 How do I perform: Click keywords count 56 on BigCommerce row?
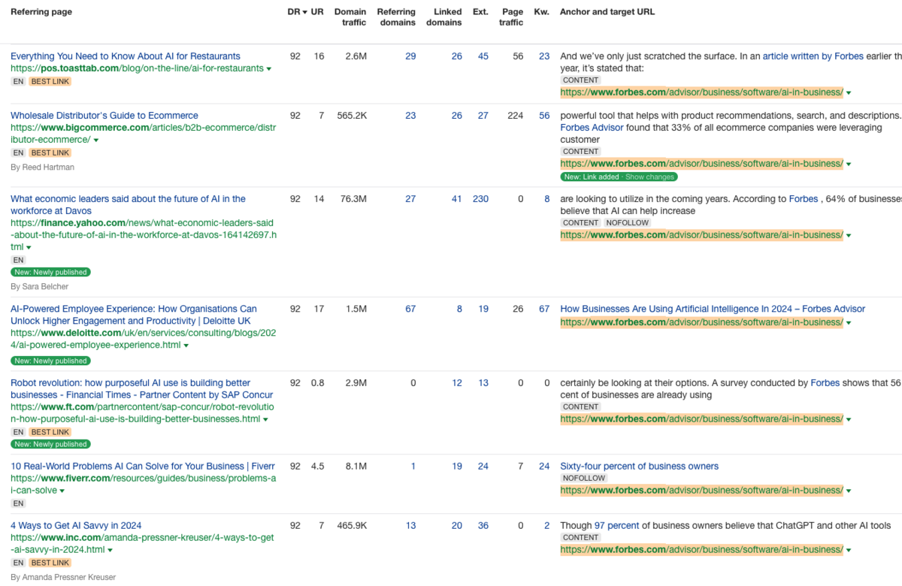pos(544,115)
